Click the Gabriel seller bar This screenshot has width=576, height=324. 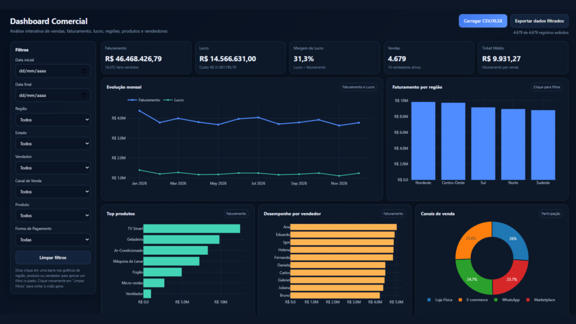337,280
